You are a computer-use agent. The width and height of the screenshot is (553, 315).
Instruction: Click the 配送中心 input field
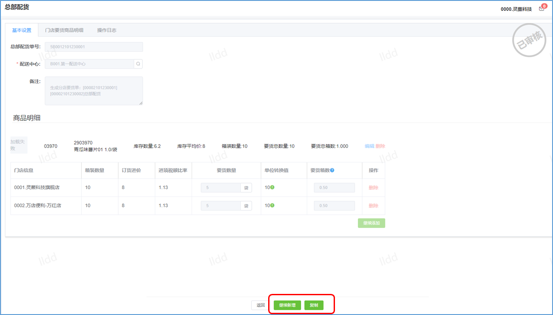coord(89,64)
